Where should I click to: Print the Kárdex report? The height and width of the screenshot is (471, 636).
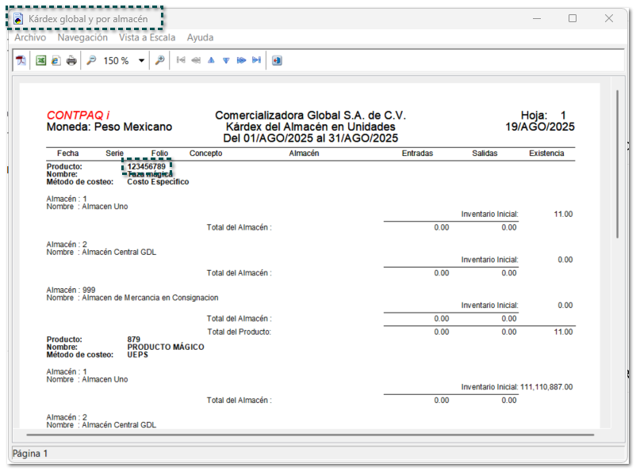coord(71,60)
